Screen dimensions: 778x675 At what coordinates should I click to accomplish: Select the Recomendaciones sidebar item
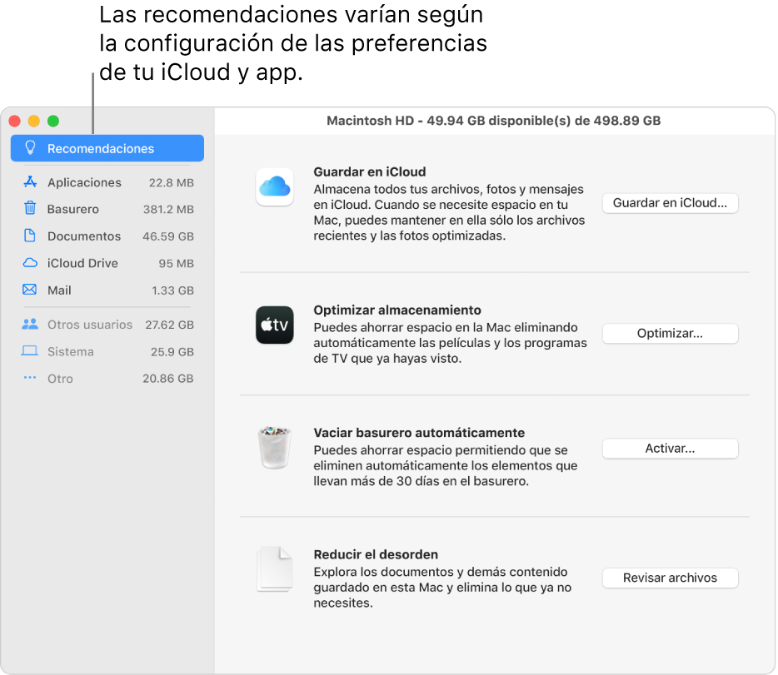point(107,148)
